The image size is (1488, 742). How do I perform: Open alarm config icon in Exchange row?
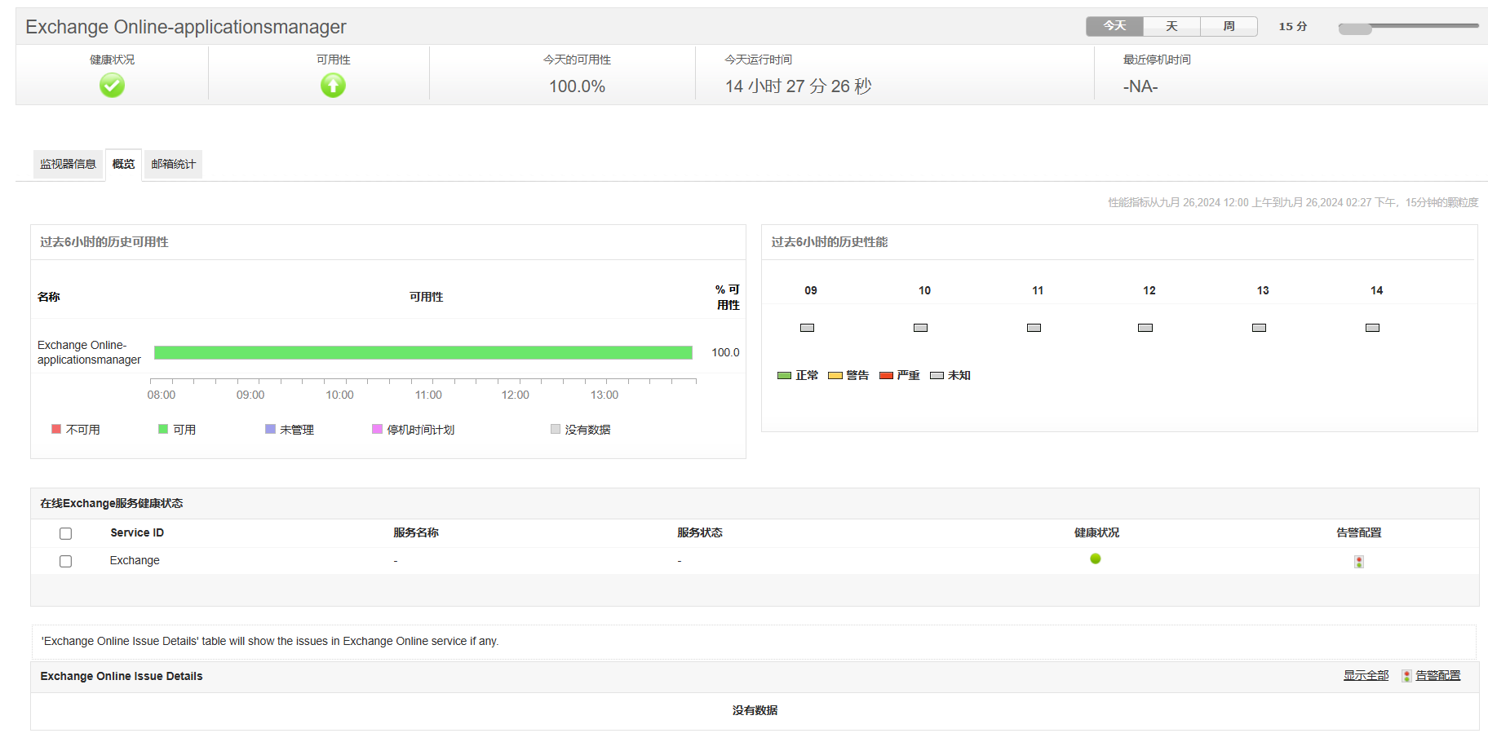click(x=1359, y=562)
